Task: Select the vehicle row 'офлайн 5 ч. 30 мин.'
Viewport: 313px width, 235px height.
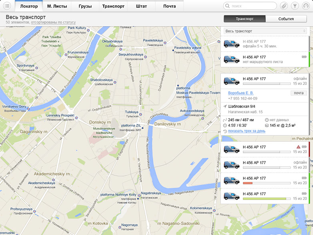Action: coord(265,44)
